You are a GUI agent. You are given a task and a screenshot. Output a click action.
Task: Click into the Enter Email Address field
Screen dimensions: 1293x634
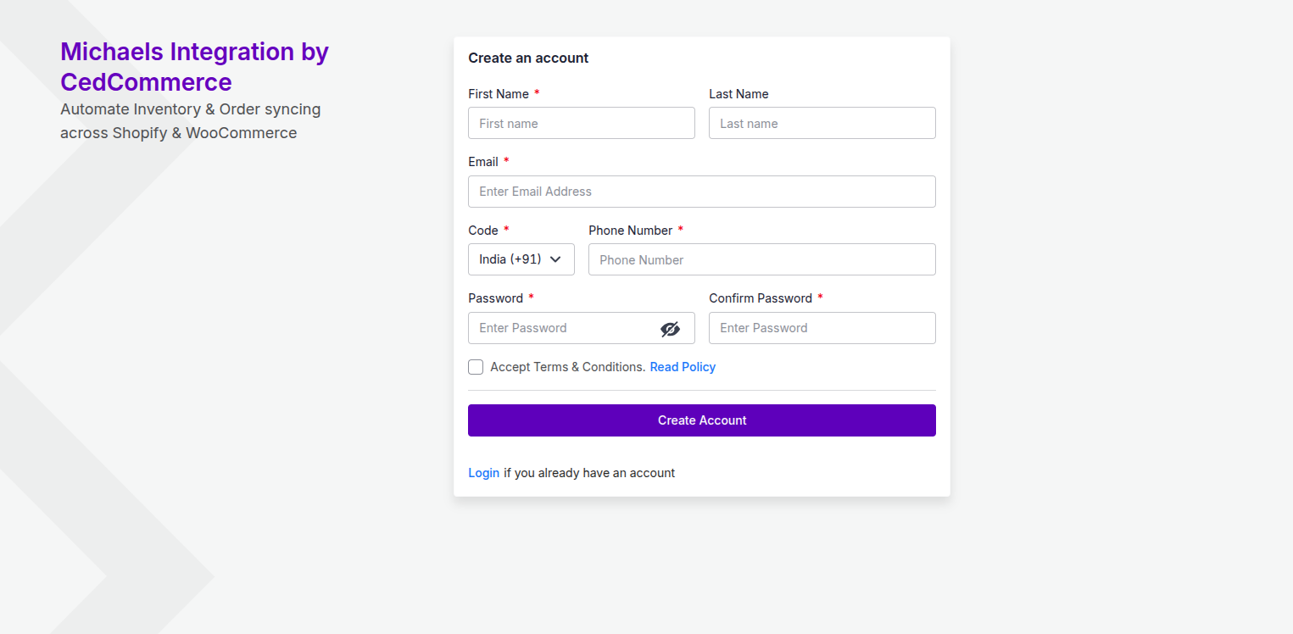coord(701,192)
